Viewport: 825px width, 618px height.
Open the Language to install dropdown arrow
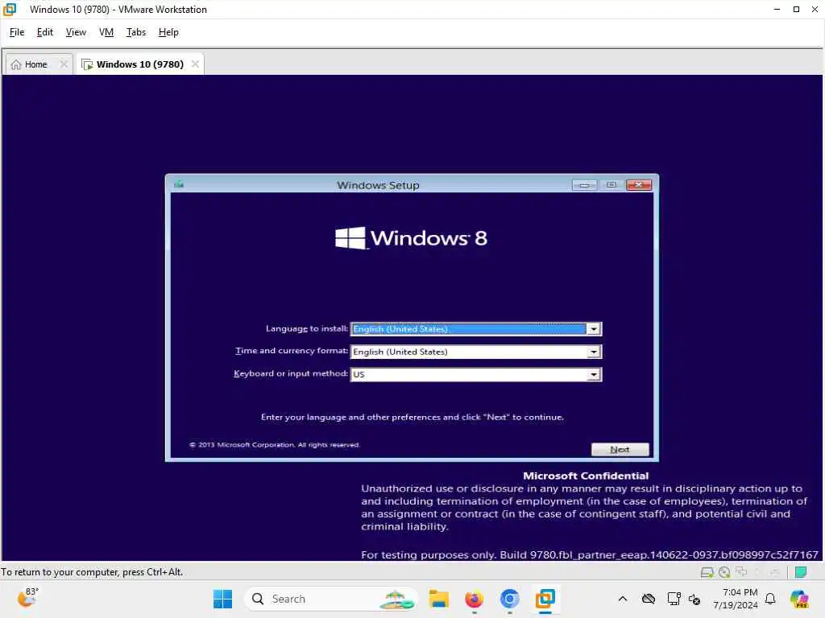594,329
